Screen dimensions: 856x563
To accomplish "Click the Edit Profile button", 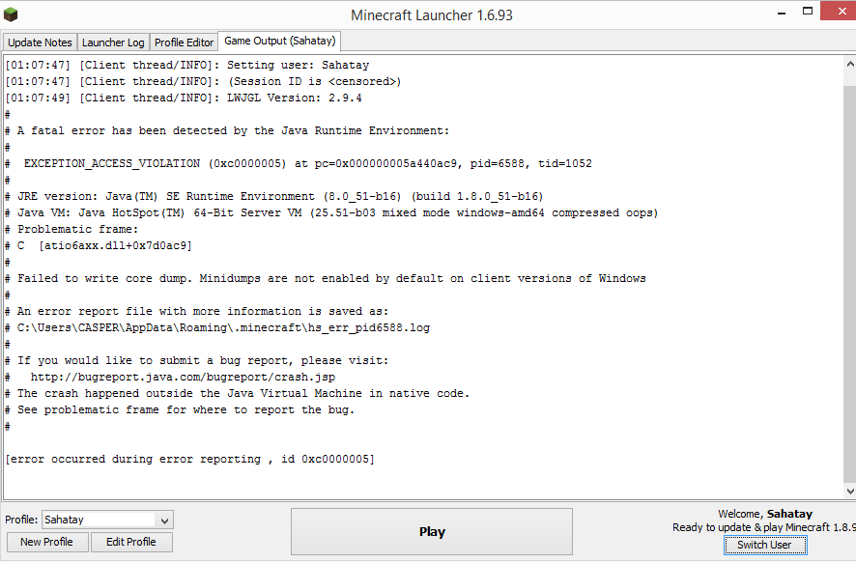I will tap(131, 542).
